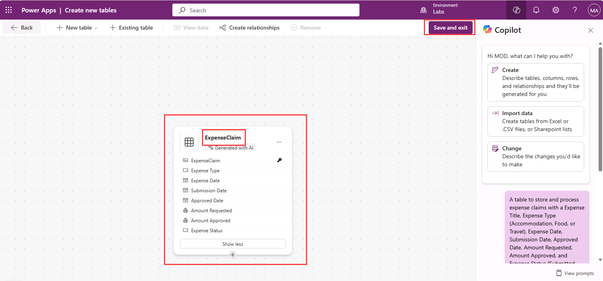Click the Generated with AI sparkle badge
The width and height of the screenshot is (603, 281).
(230, 147)
